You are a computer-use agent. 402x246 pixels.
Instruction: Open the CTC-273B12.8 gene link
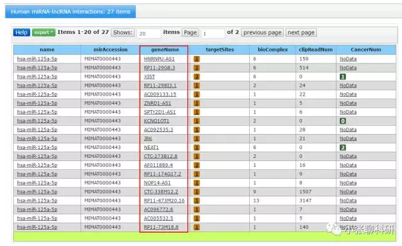coord(160,156)
